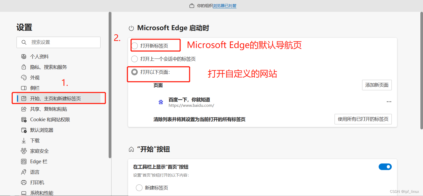This screenshot has width=423, height=196.
Task: Click the Baidu paw favicon
Action: pyautogui.click(x=161, y=102)
